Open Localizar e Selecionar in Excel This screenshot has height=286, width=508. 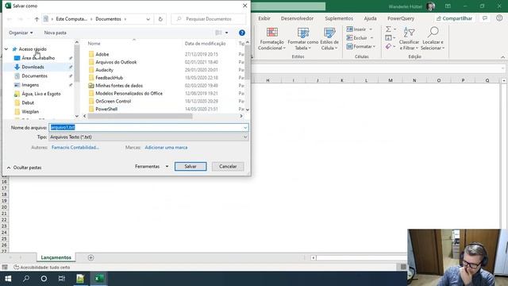pos(433,39)
